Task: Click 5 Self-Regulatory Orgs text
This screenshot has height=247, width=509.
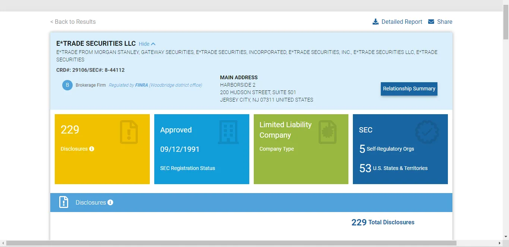Action: pos(386,149)
